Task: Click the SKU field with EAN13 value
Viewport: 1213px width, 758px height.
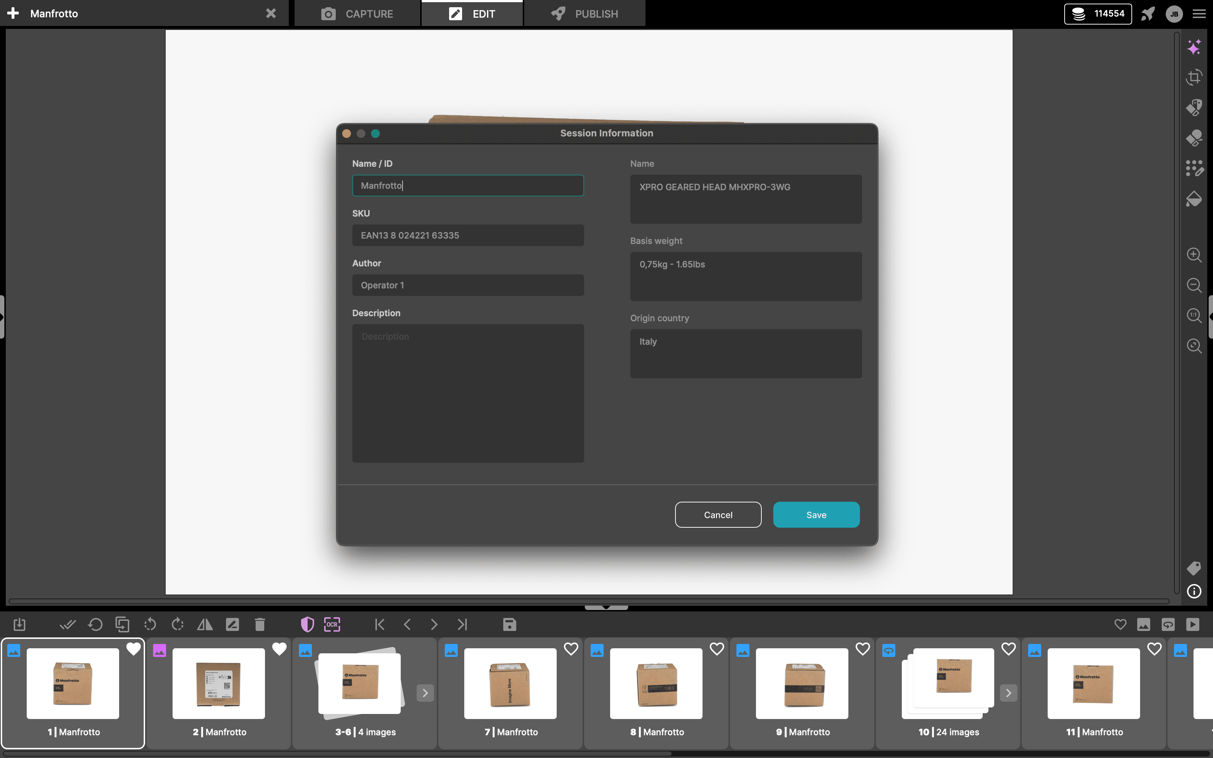Action: (468, 235)
